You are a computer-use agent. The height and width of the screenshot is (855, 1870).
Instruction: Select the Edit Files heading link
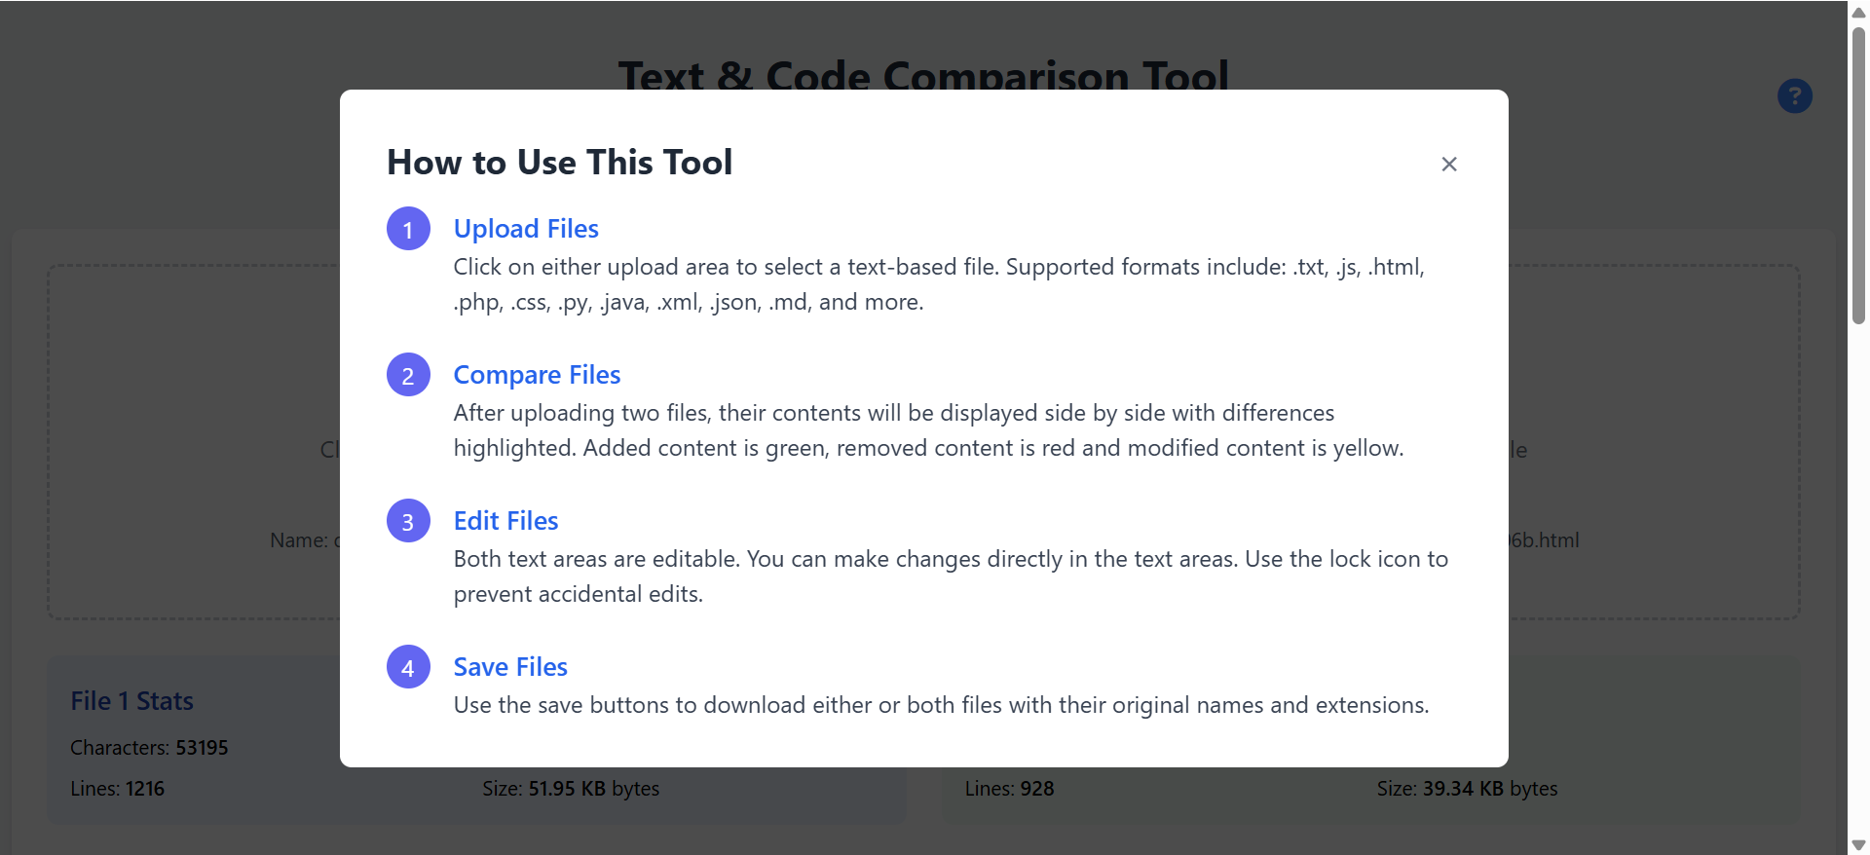[505, 520]
